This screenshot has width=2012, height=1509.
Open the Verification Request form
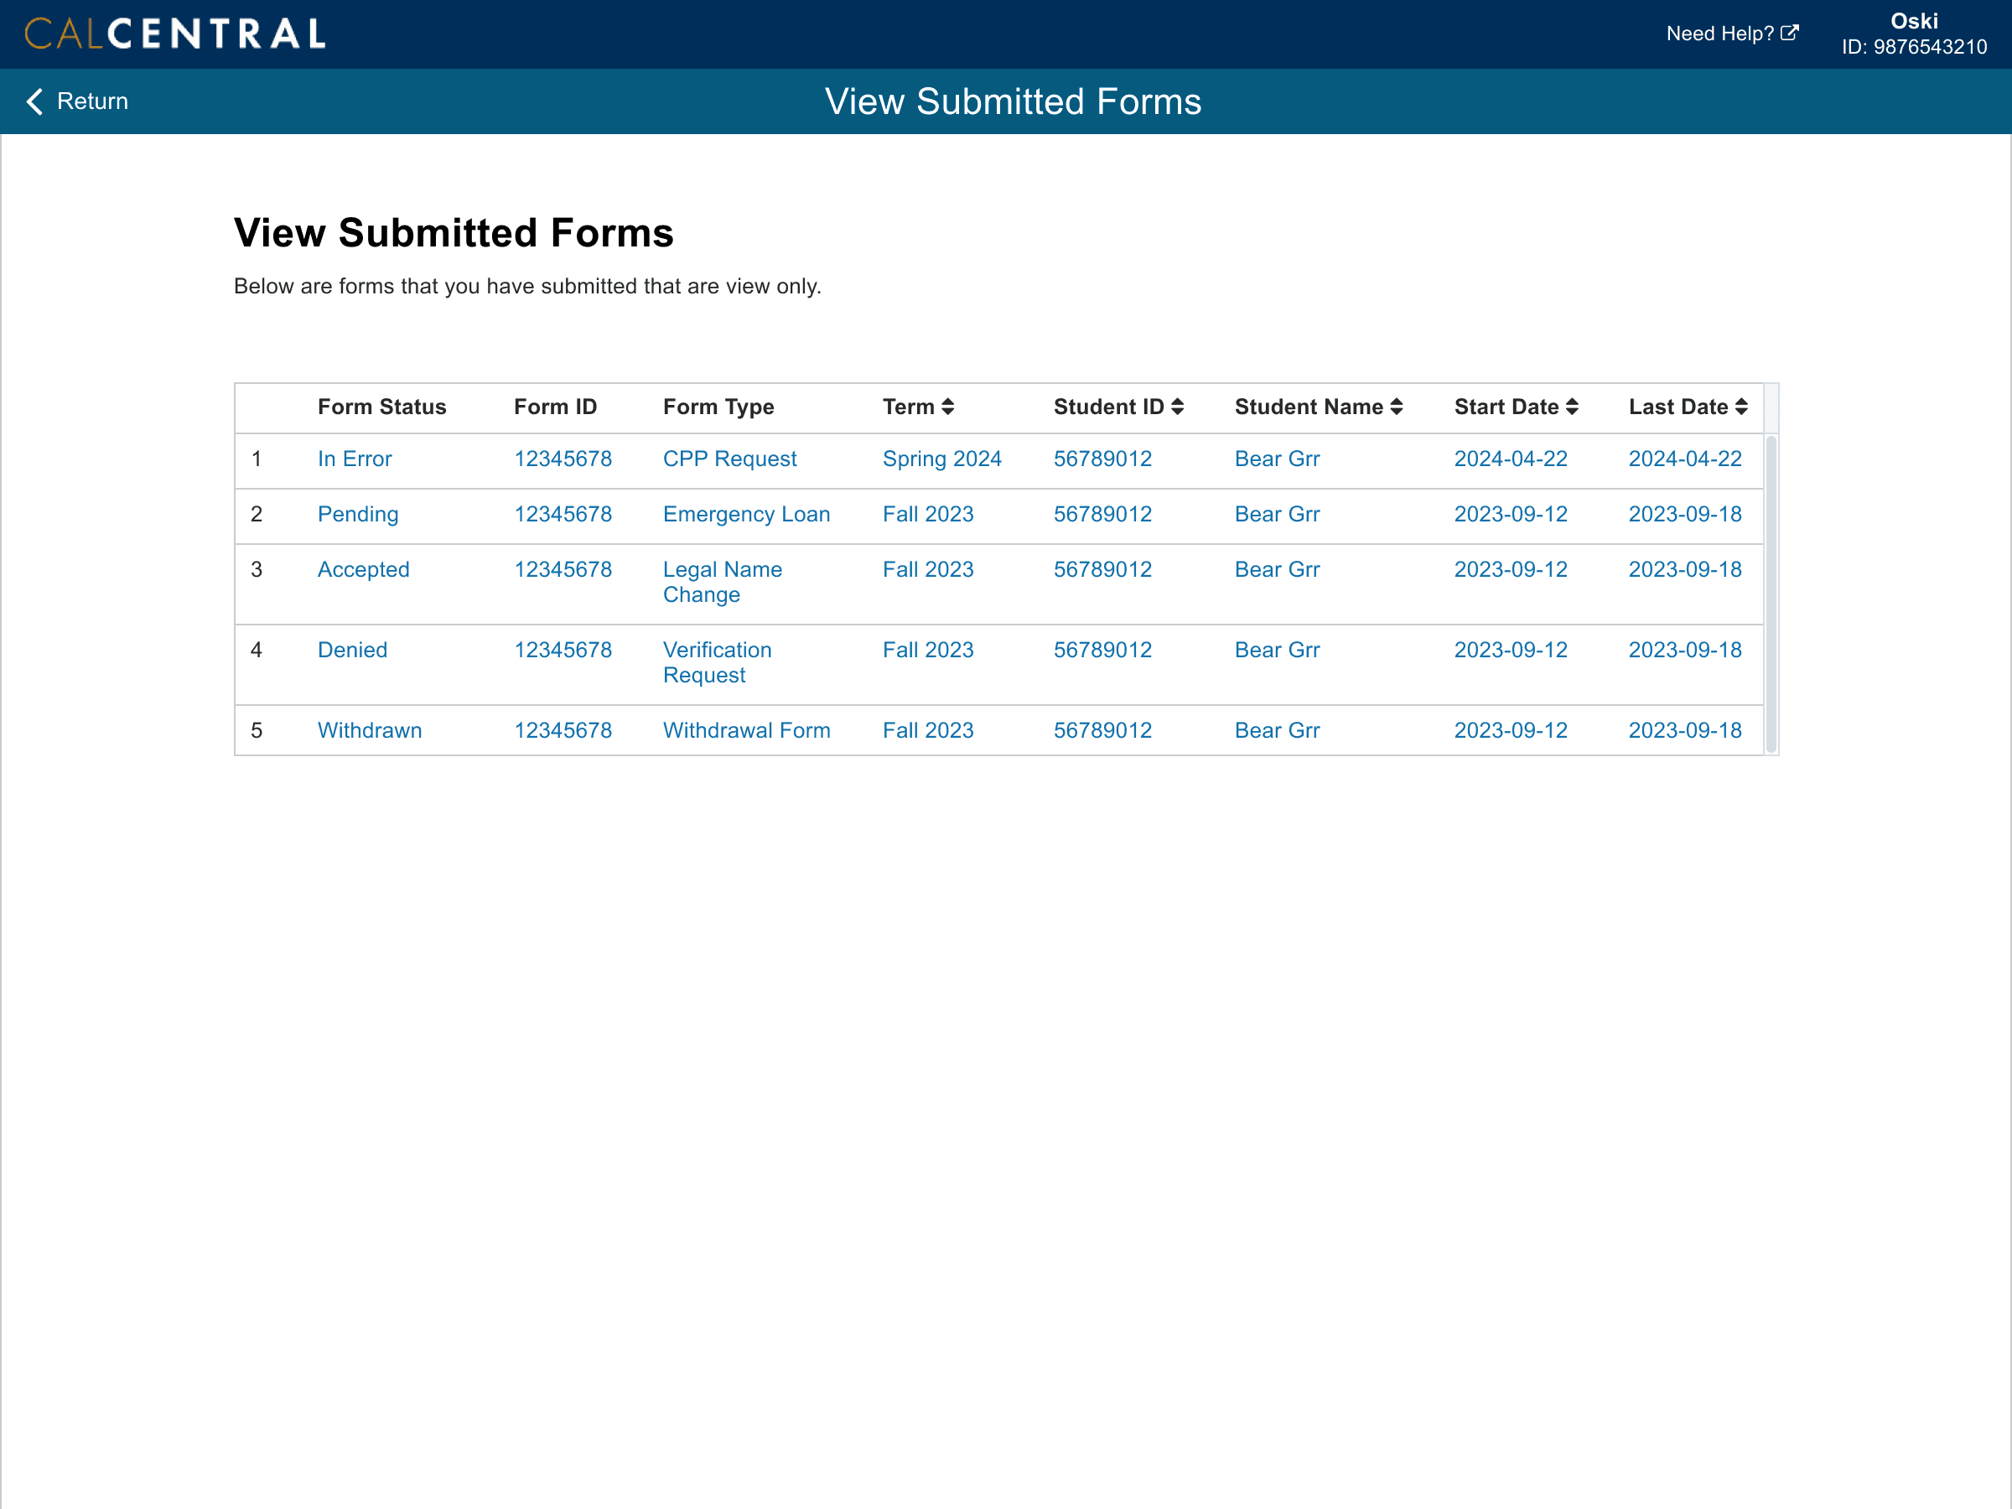(716, 662)
